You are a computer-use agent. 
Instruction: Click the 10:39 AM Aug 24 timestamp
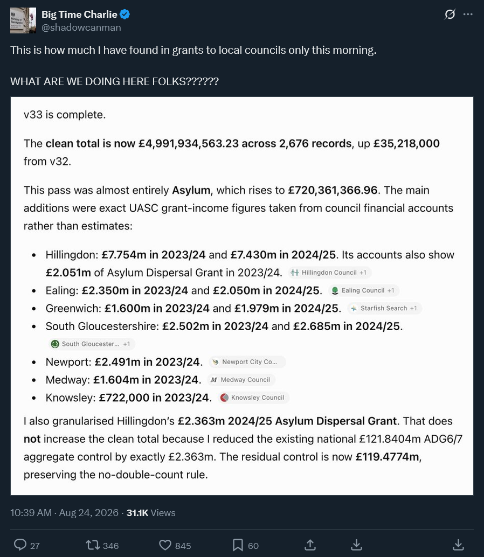[64, 513]
